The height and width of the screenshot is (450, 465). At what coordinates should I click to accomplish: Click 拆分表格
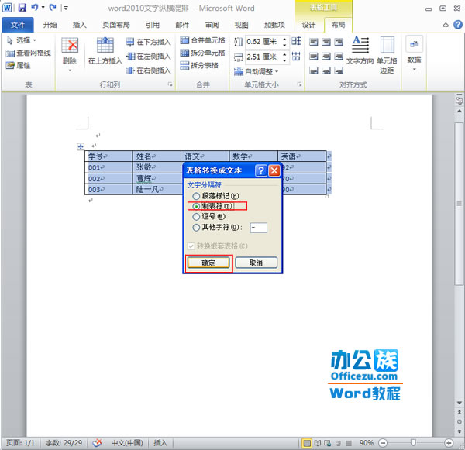pyautogui.click(x=199, y=65)
